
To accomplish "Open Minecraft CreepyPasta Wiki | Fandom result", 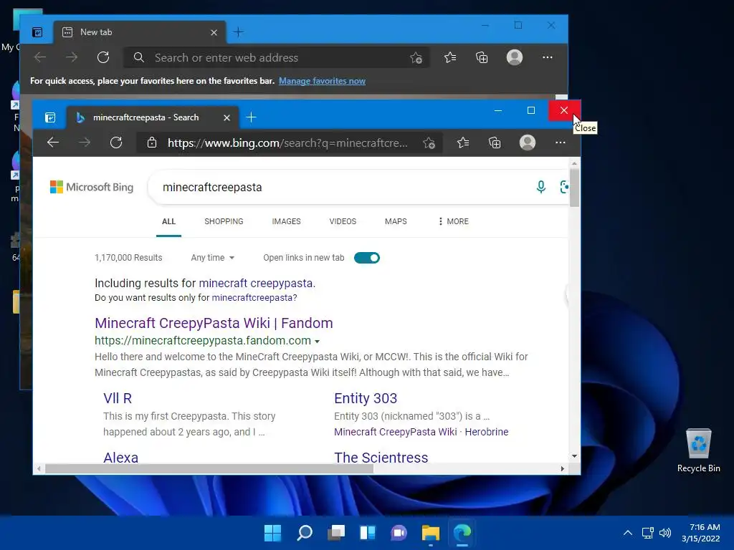I will (x=214, y=323).
